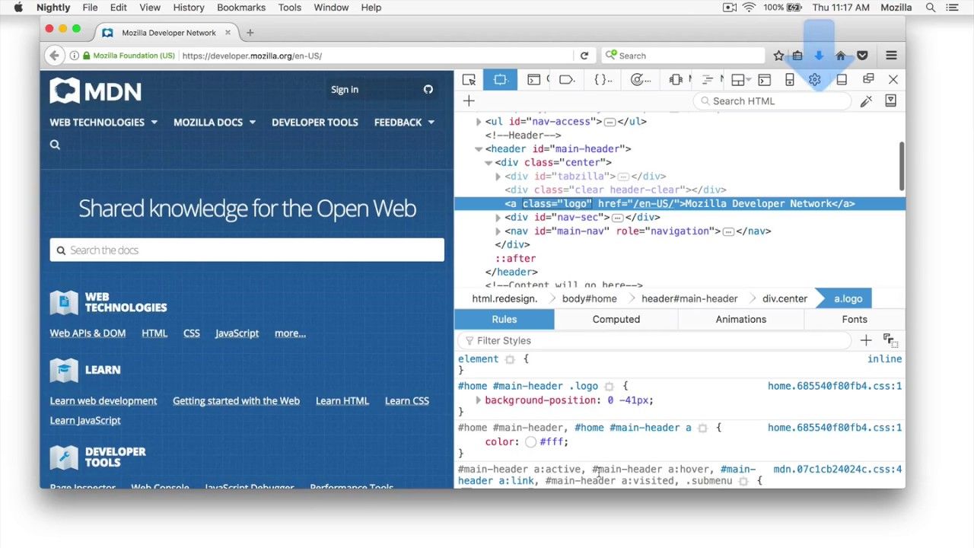The width and height of the screenshot is (974, 548).
Task: Open the Memory panel icon
Action: [676, 80]
